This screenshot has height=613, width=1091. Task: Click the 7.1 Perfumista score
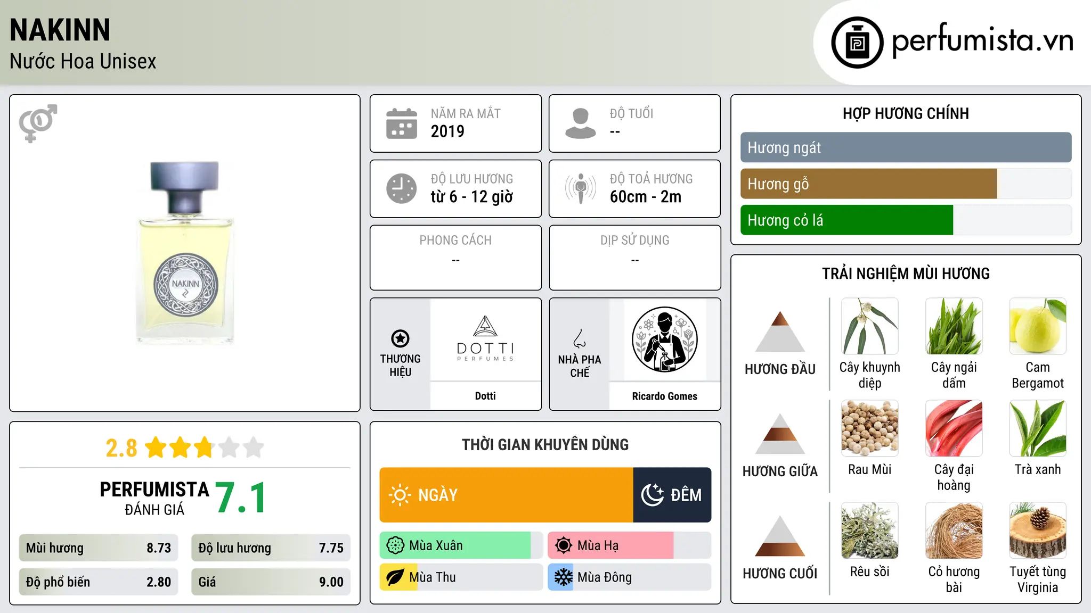pyautogui.click(x=241, y=498)
